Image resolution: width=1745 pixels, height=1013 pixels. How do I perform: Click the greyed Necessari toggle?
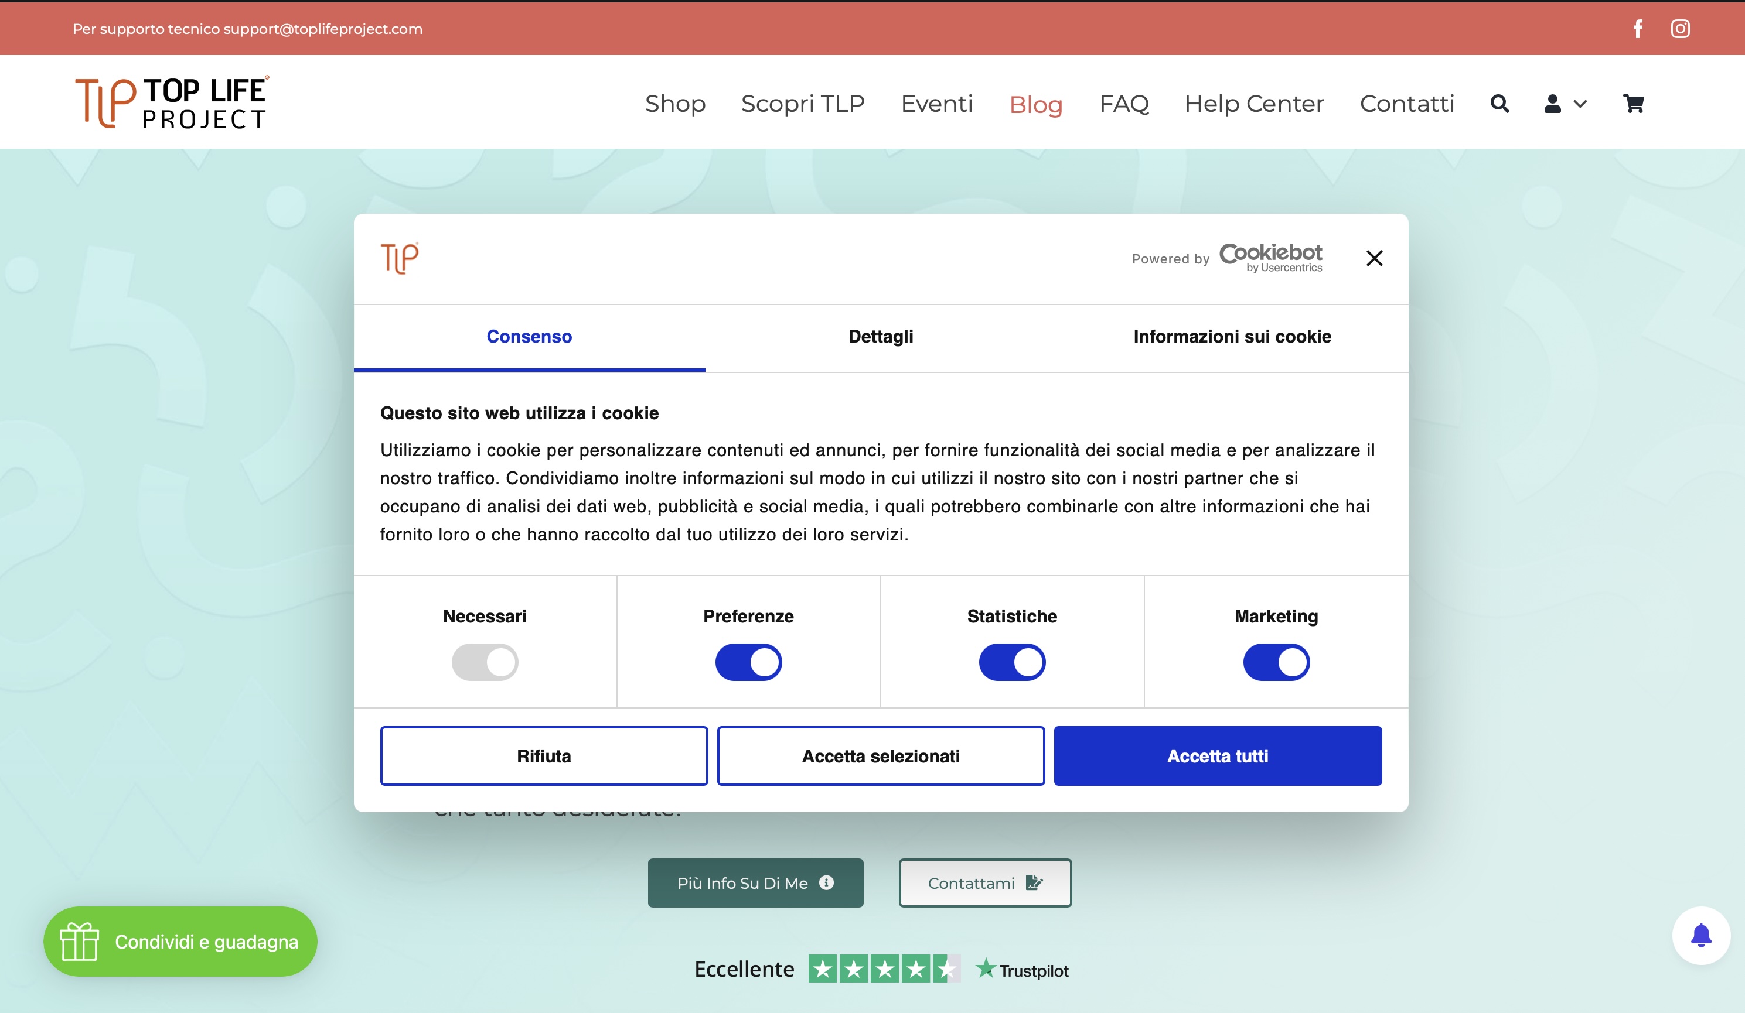(x=485, y=662)
